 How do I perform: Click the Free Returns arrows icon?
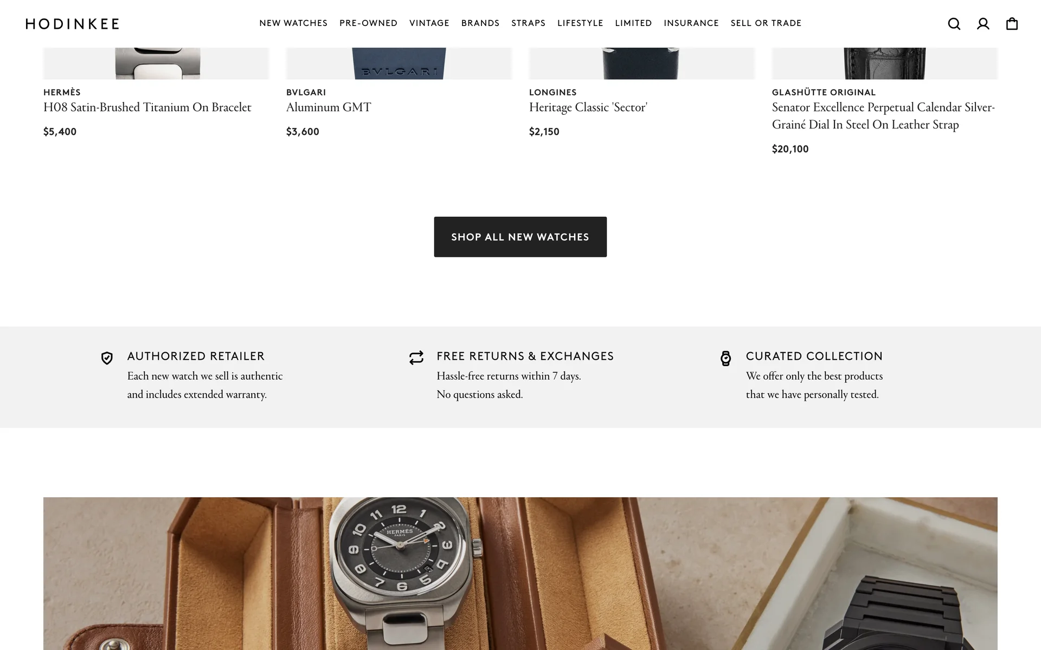click(x=416, y=358)
